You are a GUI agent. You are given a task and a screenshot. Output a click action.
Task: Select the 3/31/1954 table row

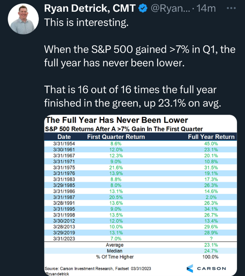point(140,144)
